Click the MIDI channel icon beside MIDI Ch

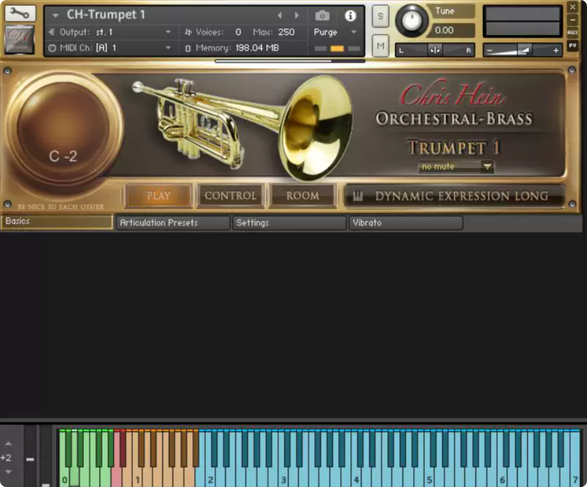click(x=52, y=48)
